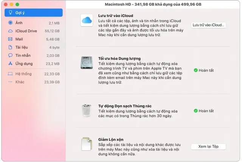Click the Lưu trữ vào iCloud... button
Image resolution: width=242 pixels, height=162 pixels.
208,25
